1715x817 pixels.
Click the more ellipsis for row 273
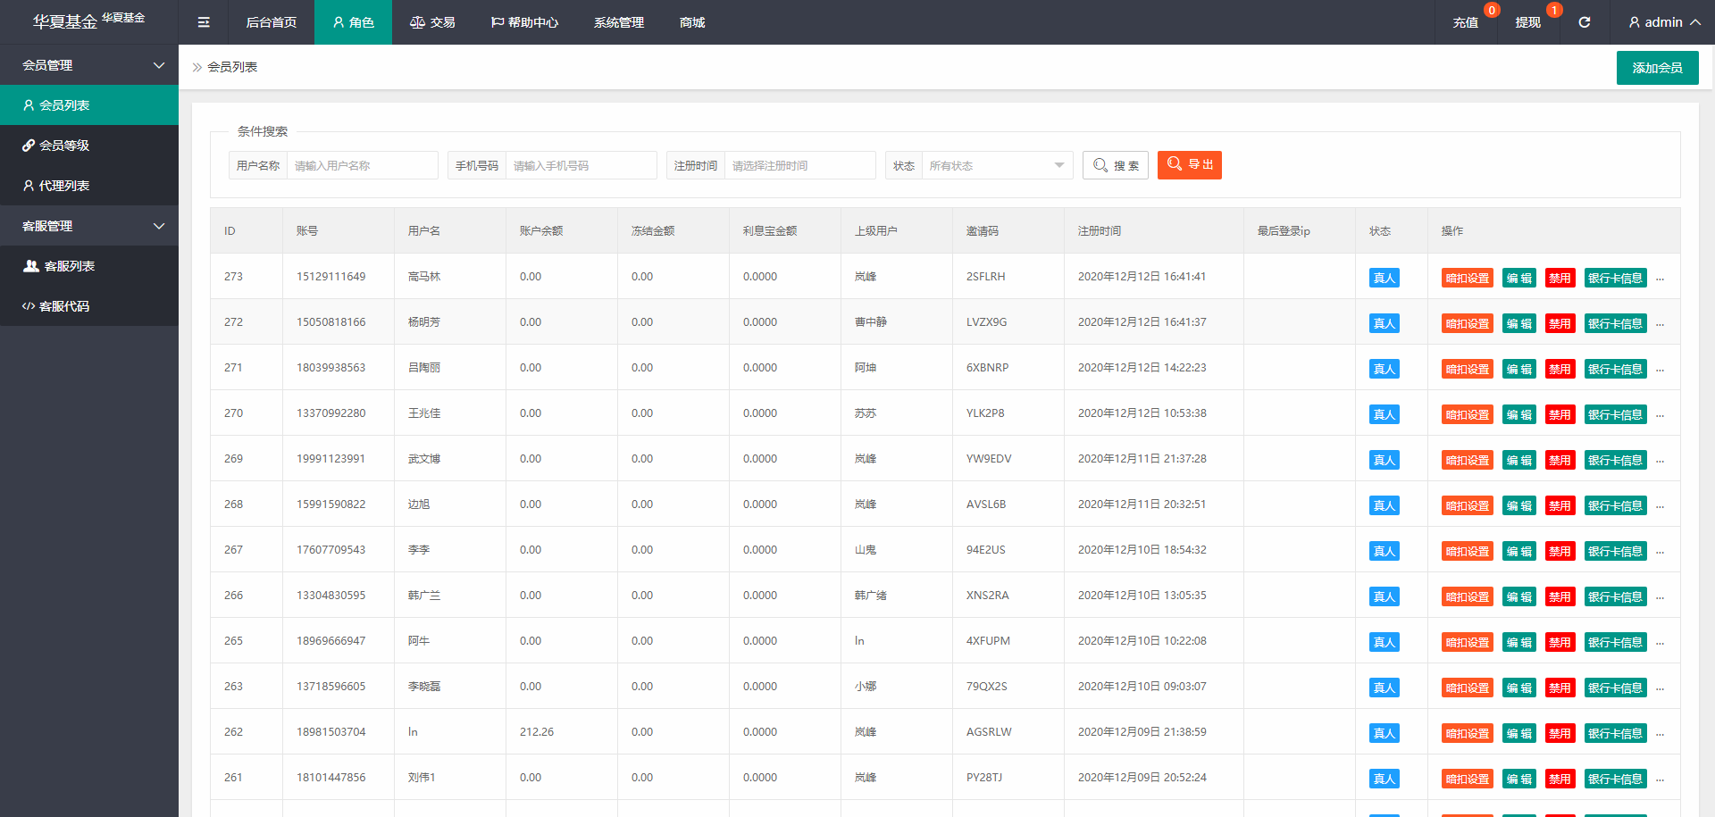[x=1660, y=279]
